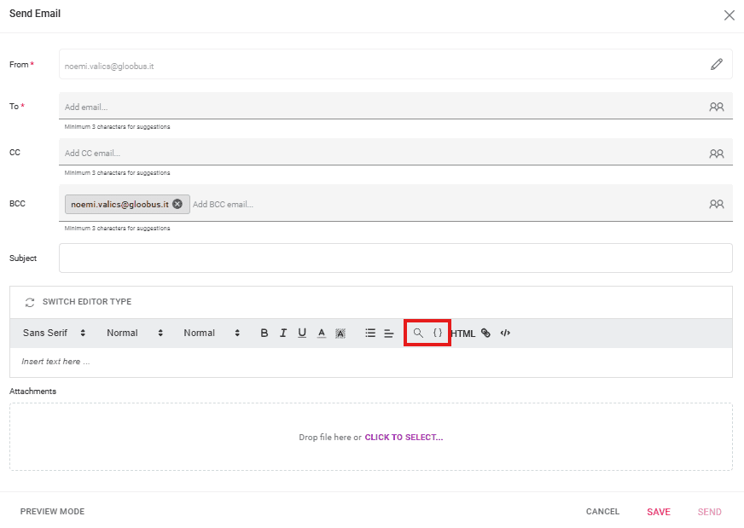Open contact picker for the To field
The width and height of the screenshot is (744, 528).
[716, 107]
